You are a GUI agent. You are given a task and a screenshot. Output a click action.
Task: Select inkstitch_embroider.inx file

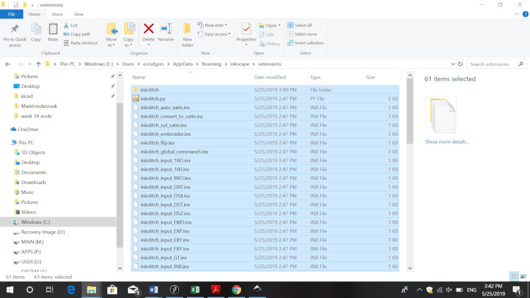pyautogui.click(x=265, y=134)
